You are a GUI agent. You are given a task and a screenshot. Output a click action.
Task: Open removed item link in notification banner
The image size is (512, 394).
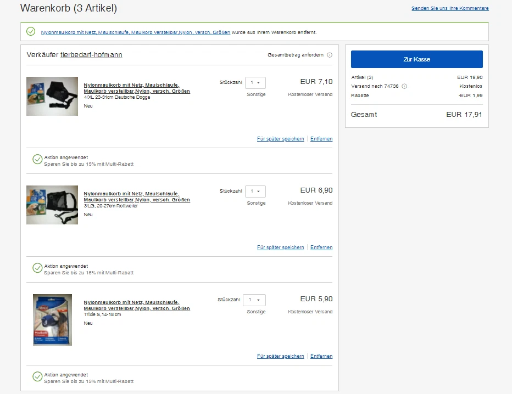[135, 32]
